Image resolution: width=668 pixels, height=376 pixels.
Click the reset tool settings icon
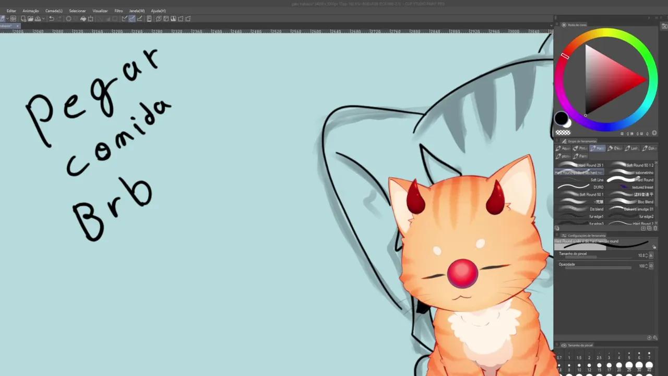[649, 338]
